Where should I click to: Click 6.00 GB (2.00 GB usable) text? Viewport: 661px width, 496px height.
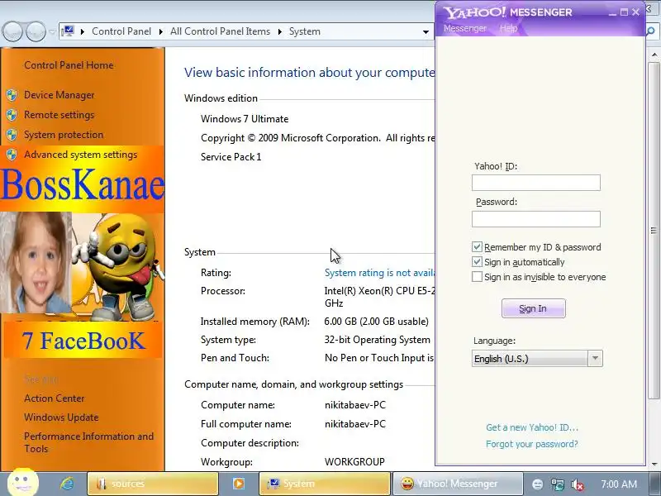(x=377, y=322)
